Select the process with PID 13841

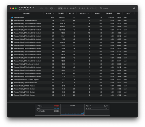pos(72,30)
